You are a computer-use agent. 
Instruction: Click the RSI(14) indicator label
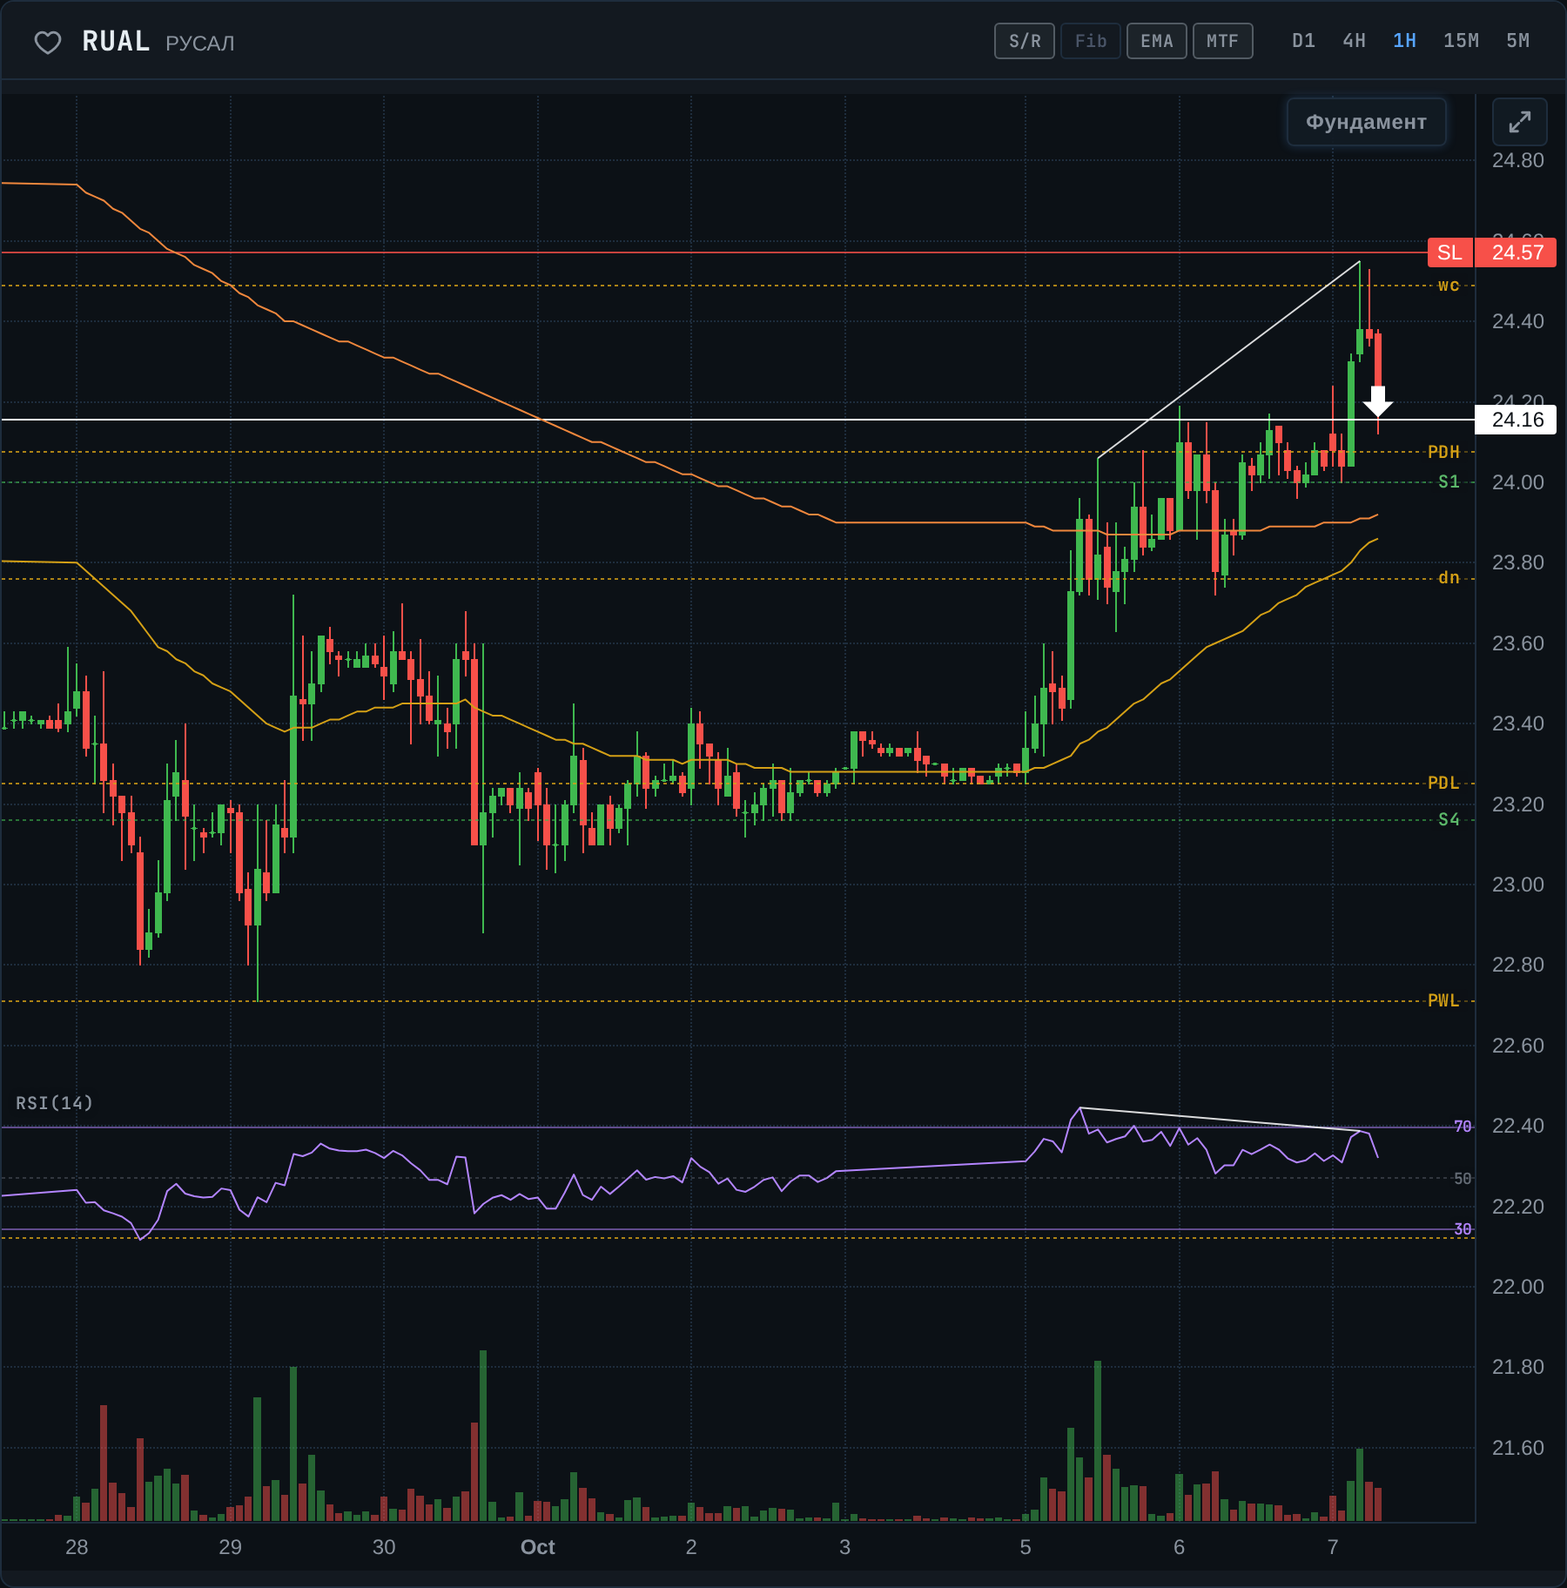coord(54,1103)
